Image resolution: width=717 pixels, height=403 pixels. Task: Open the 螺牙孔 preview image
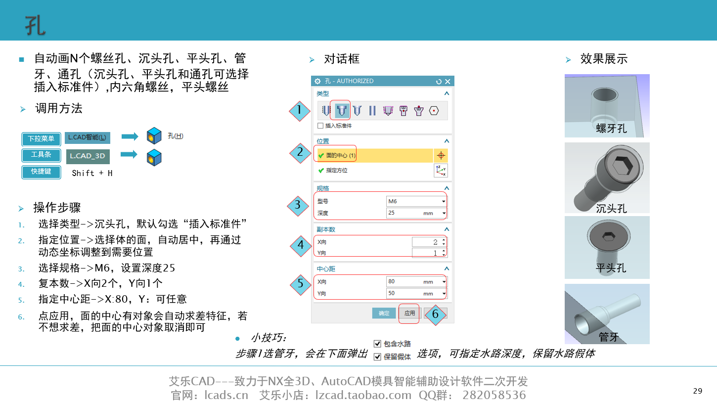(607, 106)
